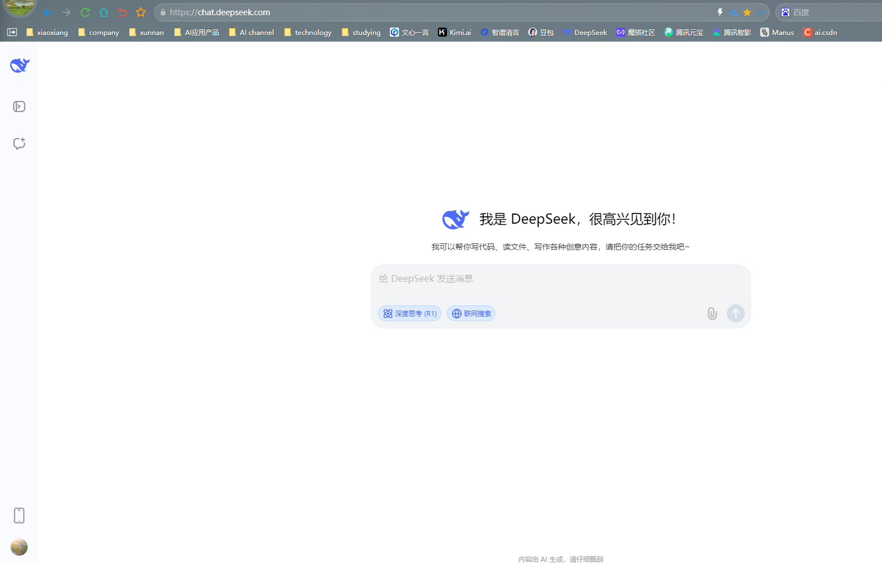This screenshot has width=882, height=564.
Task: Open the mobile app download phone icon
Action: (19, 515)
